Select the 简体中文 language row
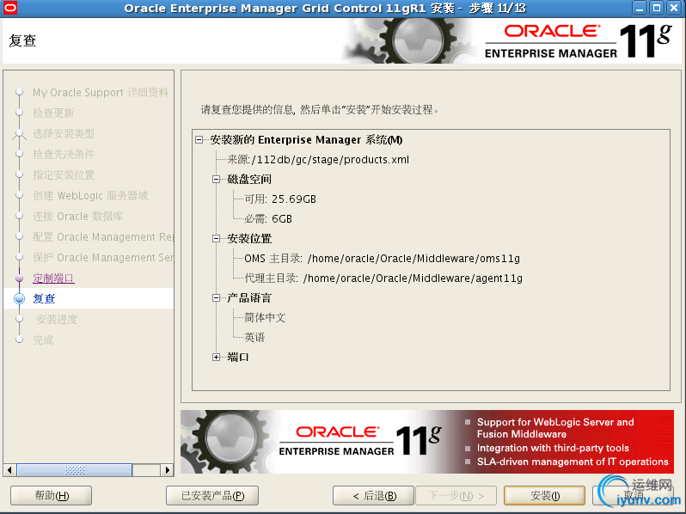 point(265,318)
